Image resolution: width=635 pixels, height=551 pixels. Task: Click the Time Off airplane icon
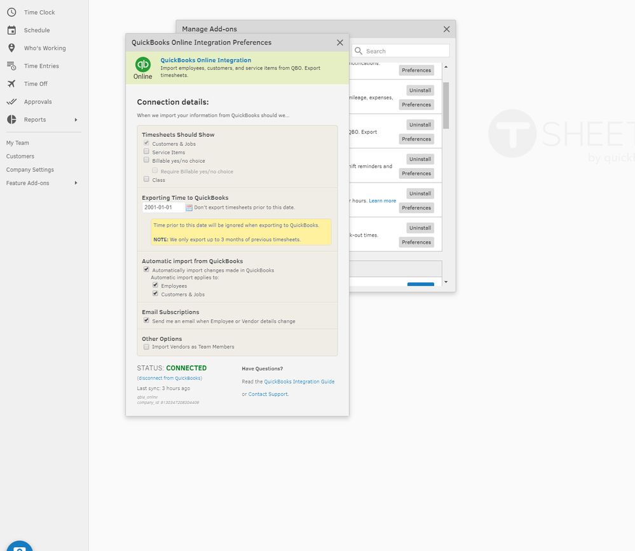point(11,83)
